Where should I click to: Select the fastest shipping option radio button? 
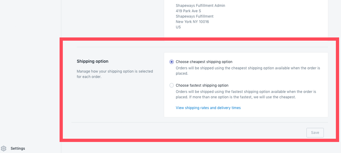(171, 85)
